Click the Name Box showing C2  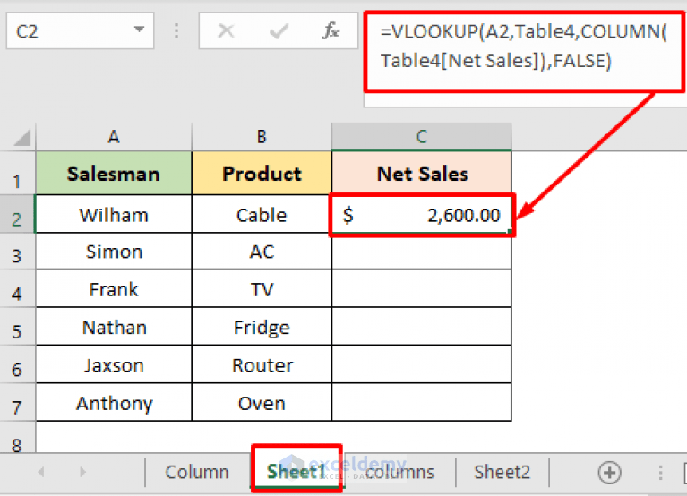click(x=81, y=30)
